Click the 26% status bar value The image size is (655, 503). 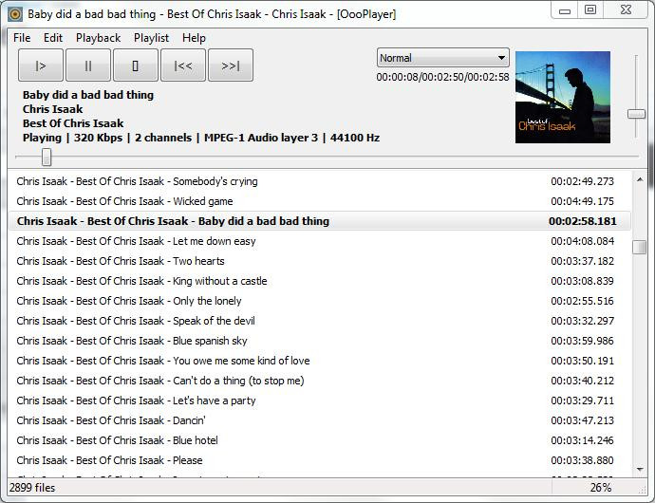tap(601, 488)
